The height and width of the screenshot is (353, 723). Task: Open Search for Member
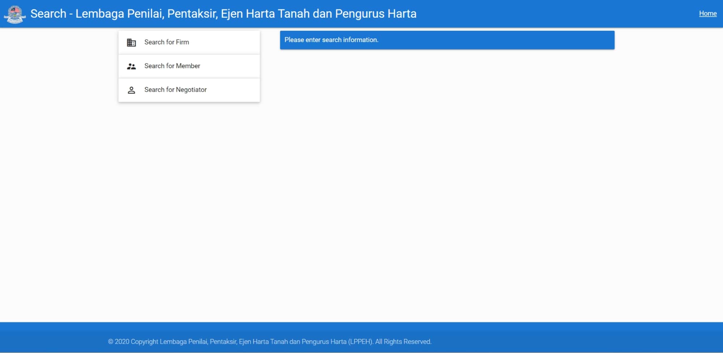pyautogui.click(x=189, y=66)
